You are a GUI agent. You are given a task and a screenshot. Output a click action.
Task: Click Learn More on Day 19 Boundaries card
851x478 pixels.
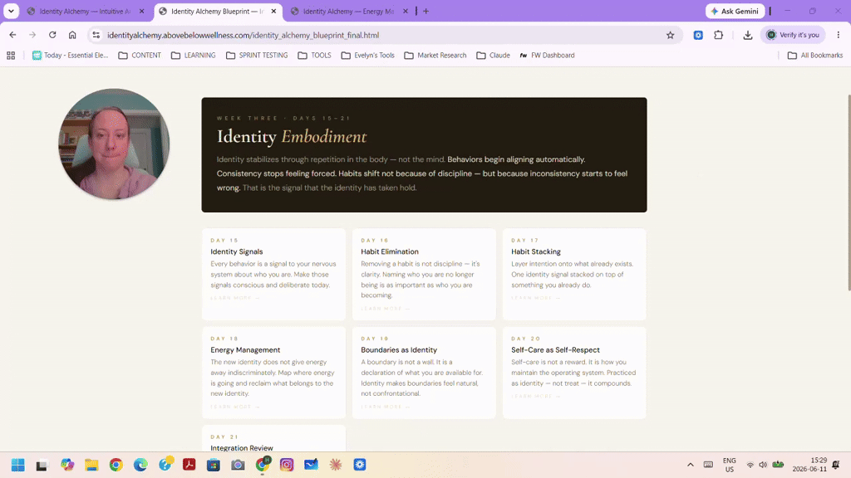(x=386, y=407)
